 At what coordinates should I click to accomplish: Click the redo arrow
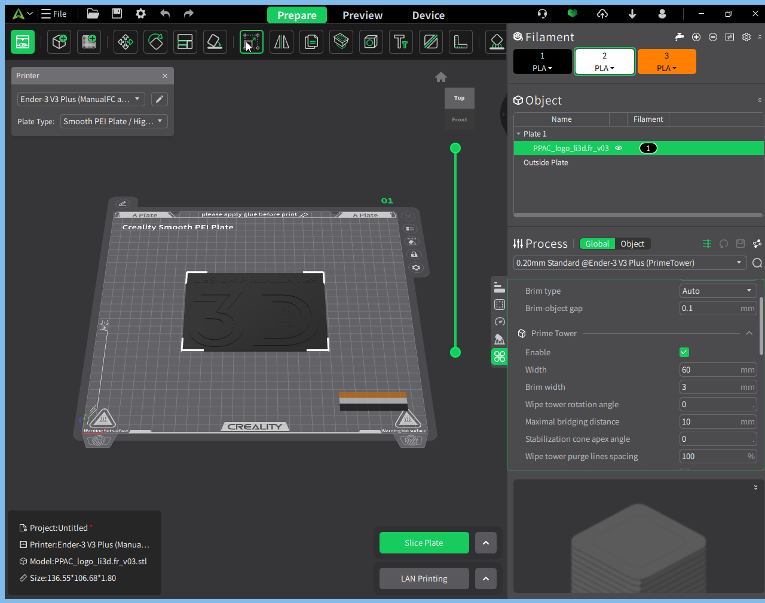tap(189, 14)
